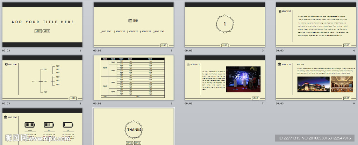Viewport: 358px width, 145px height.
Task: Click the left LOGO box under slide 1's title
Action: (38, 31)
